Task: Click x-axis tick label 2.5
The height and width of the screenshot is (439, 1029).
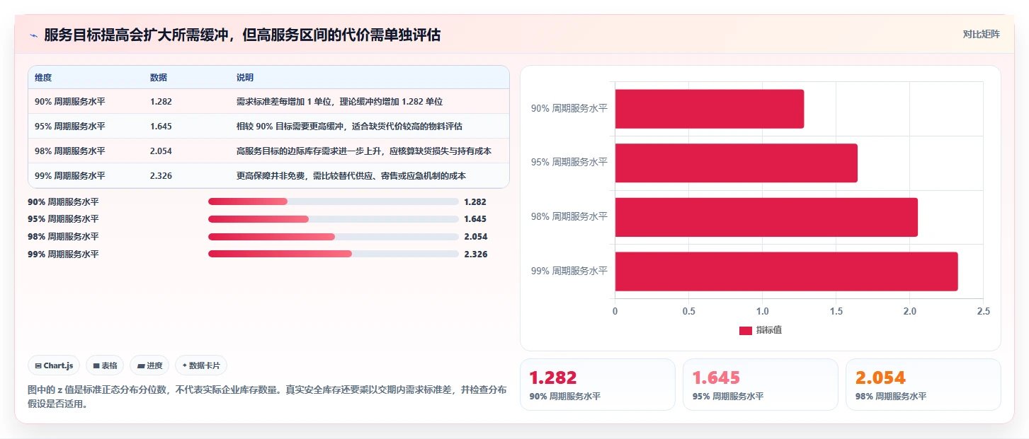Action: point(983,311)
